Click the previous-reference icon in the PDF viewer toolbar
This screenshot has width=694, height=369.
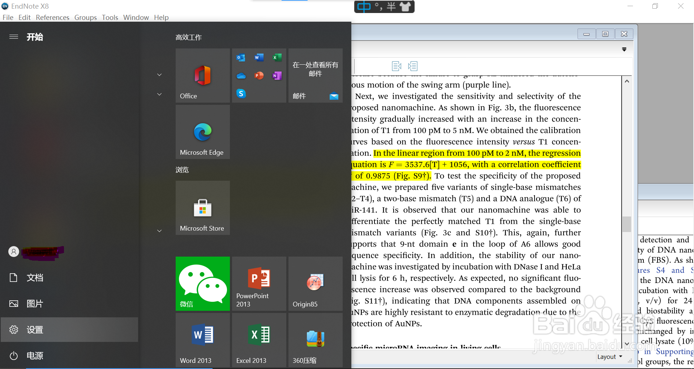click(x=397, y=66)
